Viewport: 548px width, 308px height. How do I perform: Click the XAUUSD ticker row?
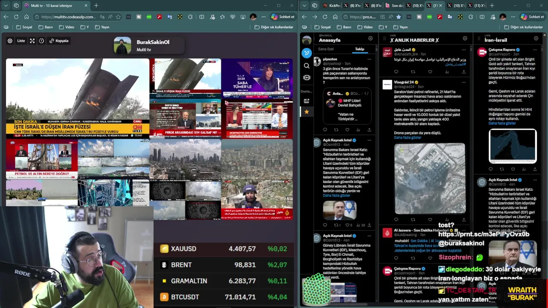(224, 249)
